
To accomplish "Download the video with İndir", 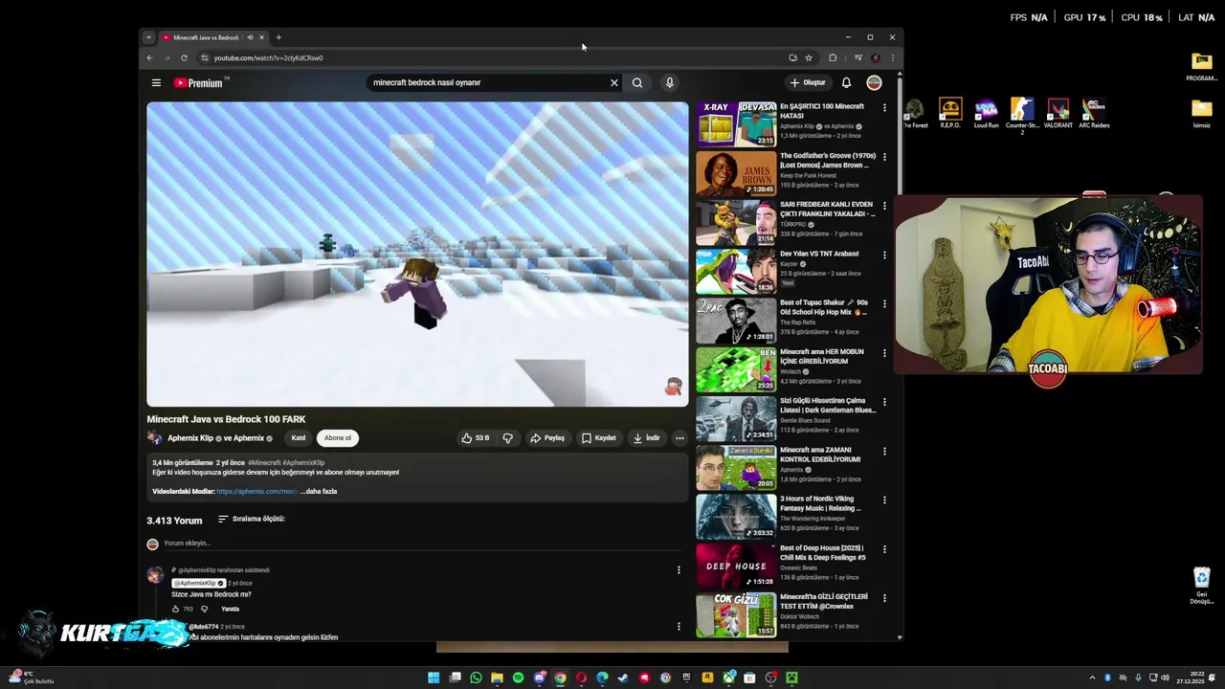I will [647, 438].
